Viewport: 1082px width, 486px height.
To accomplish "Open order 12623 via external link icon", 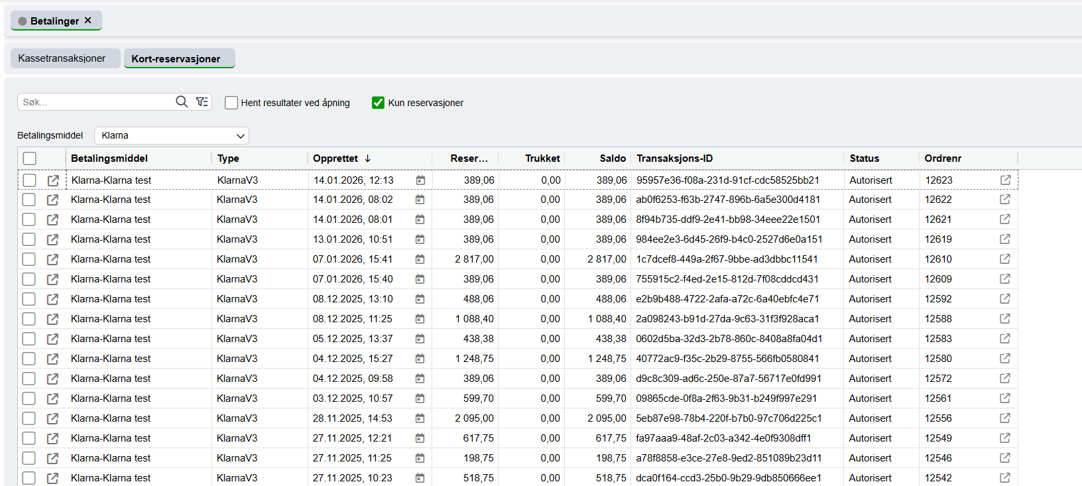I will click(x=1006, y=180).
